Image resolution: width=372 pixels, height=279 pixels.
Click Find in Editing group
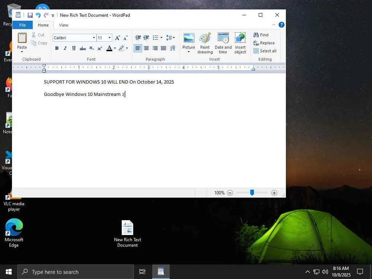coord(261,35)
